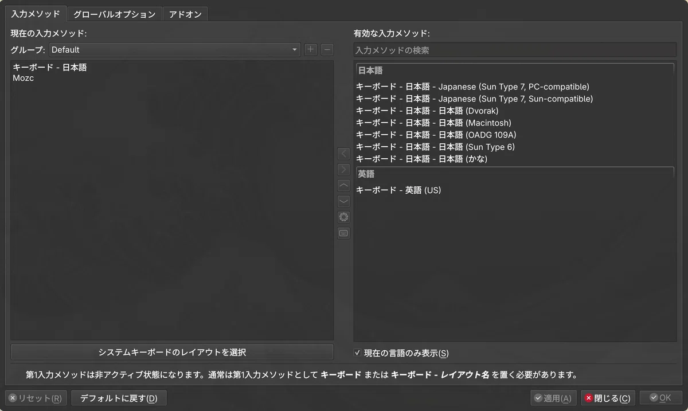
Task: Move selected input method down
Action: coord(343,201)
